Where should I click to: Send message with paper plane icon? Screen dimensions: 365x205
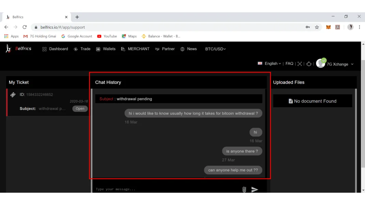point(255,189)
